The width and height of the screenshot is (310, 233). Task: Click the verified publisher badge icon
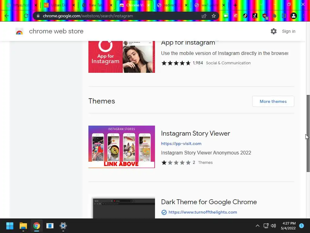tap(164, 212)
